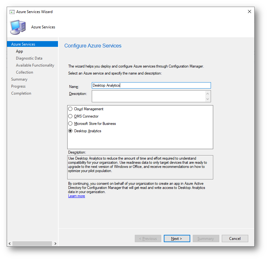Viewport: 268px width, 260px height.
Task: Click the Description box scroll-down arrow
Action: coord(208,99)
